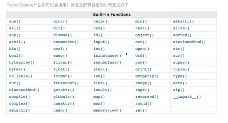Open the hasattr() function link
Viewport: 228px width, 123px height.
(64, 104)
